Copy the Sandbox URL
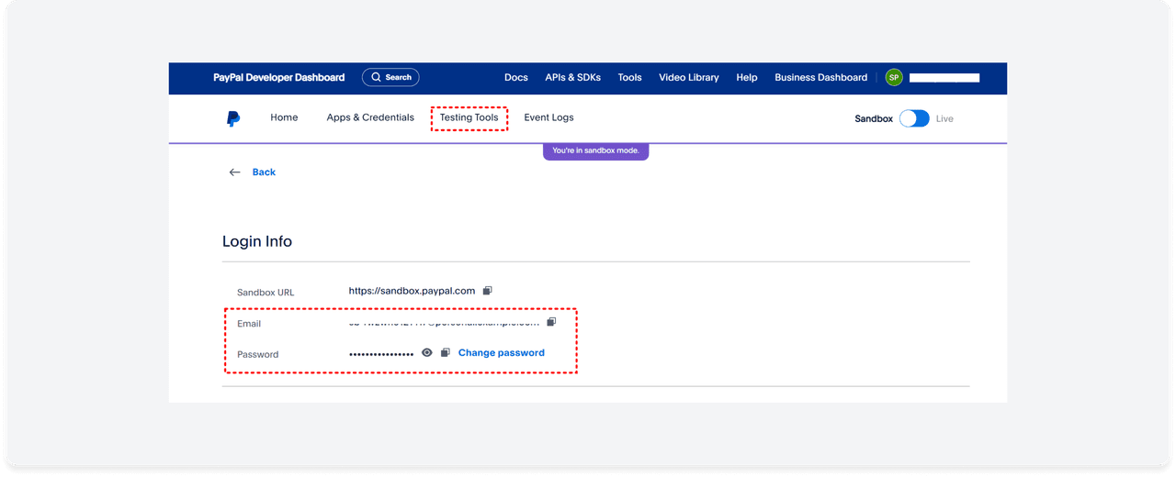 tap(488, 291)
